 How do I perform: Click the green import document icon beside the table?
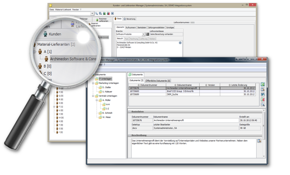[x=263, y=84]
